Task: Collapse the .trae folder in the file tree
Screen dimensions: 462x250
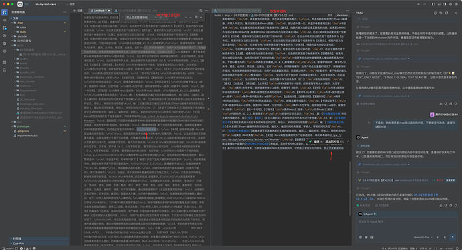Action: point(20,23)
